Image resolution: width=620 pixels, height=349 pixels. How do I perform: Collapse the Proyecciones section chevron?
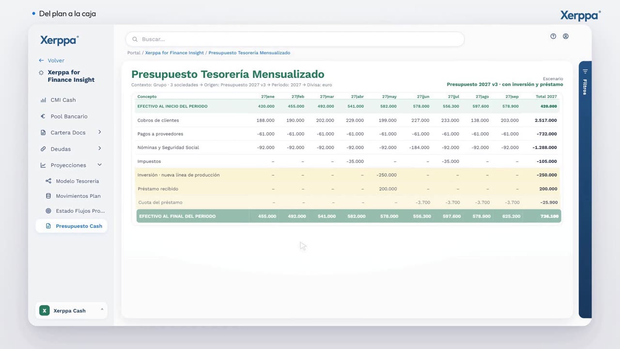click(x=100, y=165)
